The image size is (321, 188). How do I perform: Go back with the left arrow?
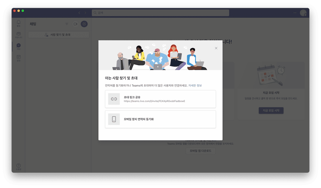[79, 13]
